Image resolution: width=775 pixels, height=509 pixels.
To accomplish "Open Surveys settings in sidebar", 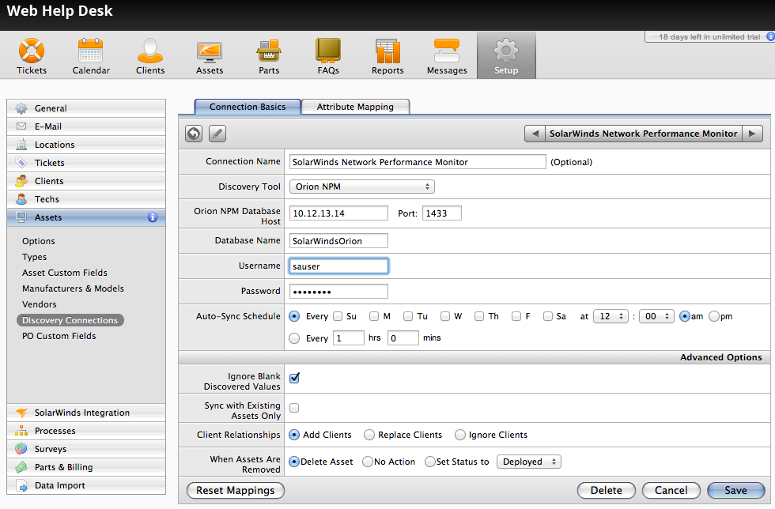I will point(86,449).
